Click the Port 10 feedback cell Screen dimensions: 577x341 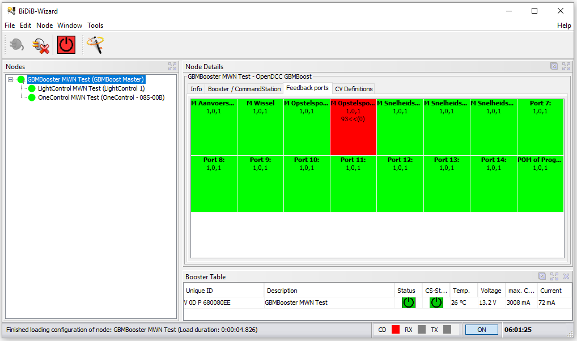click(307, 184)
